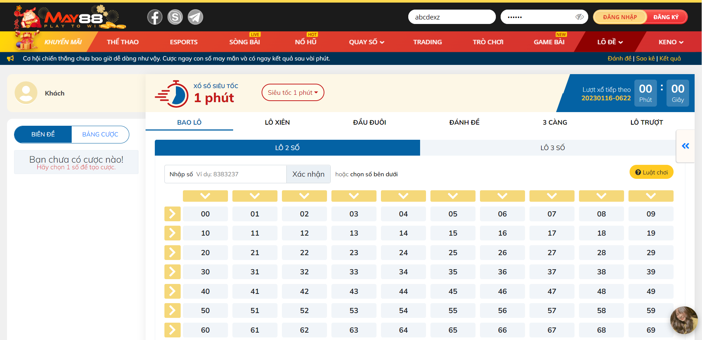Screen dimensions: 702x340
Task: Toggle password visibility eye icon
Action: pos(579,17)
